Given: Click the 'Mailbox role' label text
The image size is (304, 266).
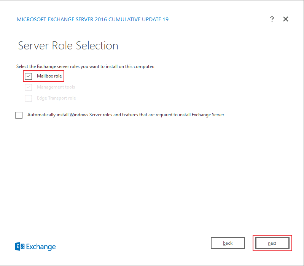Looking at the screenshot, I should 49,76.
